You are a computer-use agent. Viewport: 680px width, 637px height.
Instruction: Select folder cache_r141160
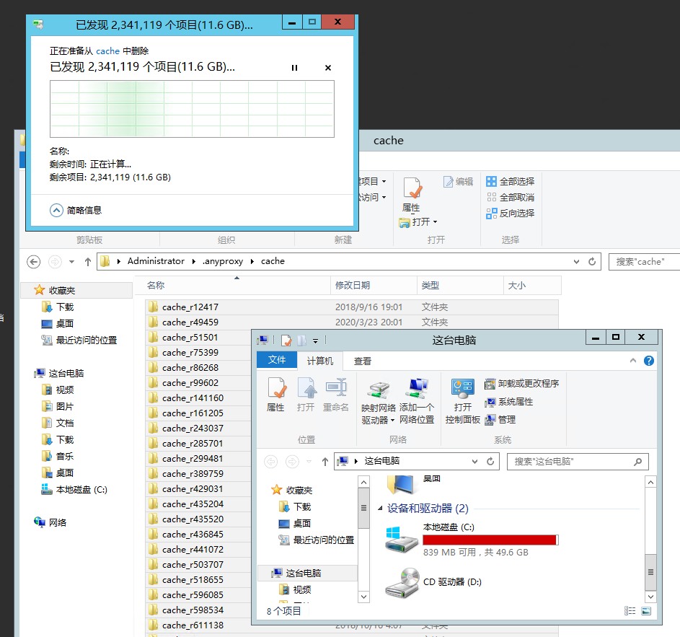[198, 398]
